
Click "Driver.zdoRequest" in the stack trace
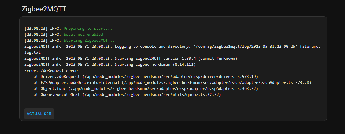60,76
